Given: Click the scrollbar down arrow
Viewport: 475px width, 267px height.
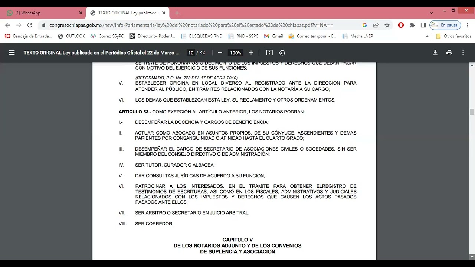Looking at the screenshot, I should [472, 257].
